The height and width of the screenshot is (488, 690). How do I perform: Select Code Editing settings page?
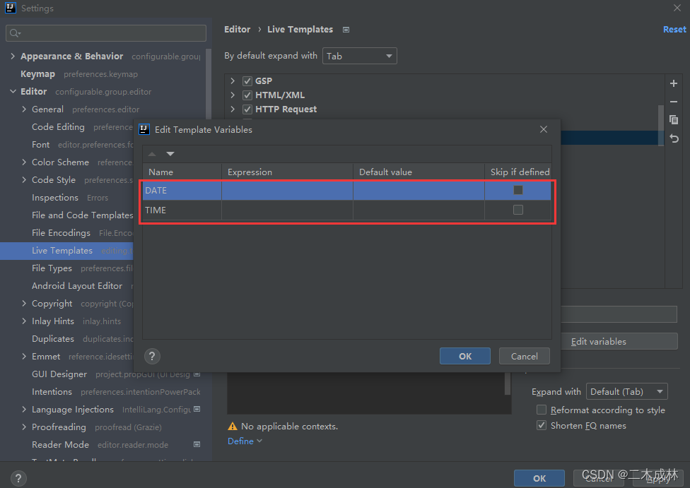(x=58, y=127)
